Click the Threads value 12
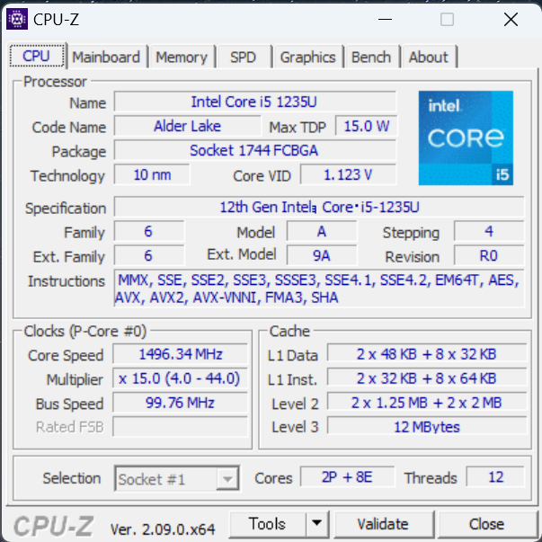The image size is (542, 542). (x=495, y=477)
